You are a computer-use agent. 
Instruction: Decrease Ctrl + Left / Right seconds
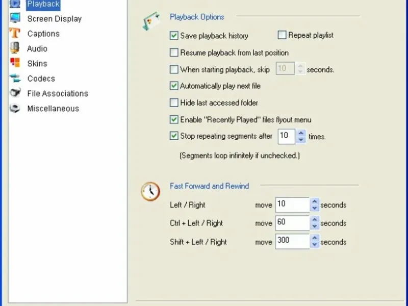pos(315,226)
